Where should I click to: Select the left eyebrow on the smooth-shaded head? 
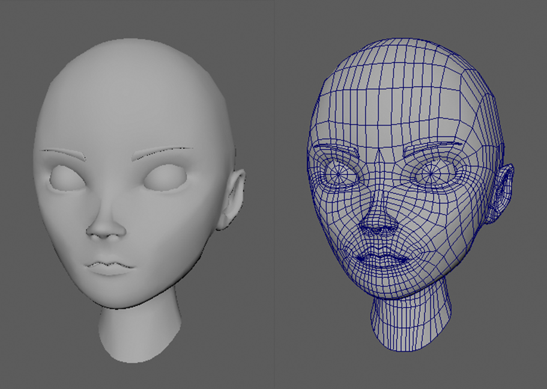[62, 153]
